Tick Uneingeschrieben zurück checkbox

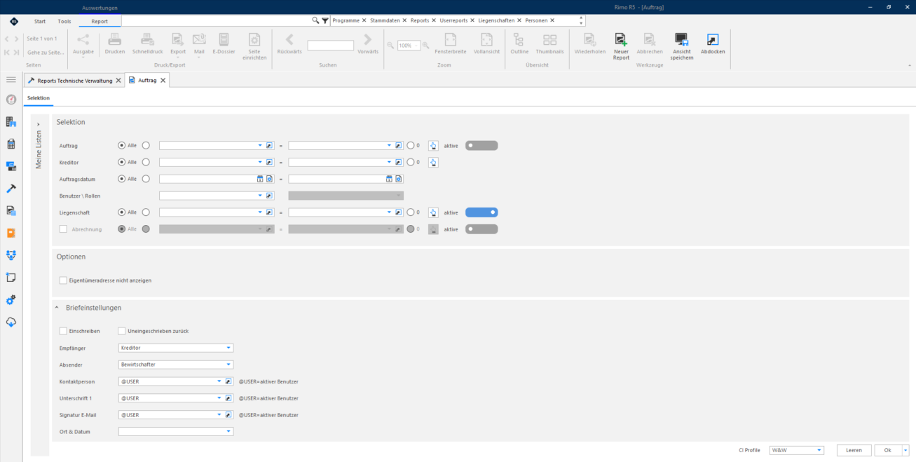coord(122,331)
